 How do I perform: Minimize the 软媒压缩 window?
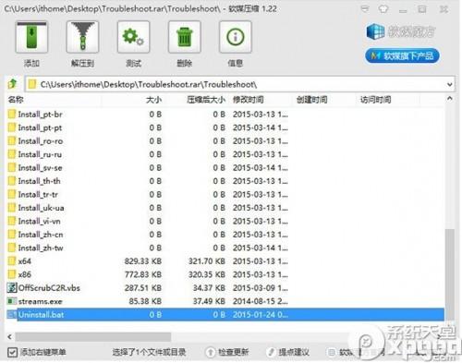(x=403, y=10)
